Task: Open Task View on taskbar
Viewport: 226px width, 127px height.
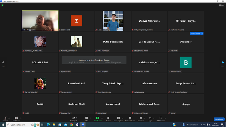Action: 42,125
